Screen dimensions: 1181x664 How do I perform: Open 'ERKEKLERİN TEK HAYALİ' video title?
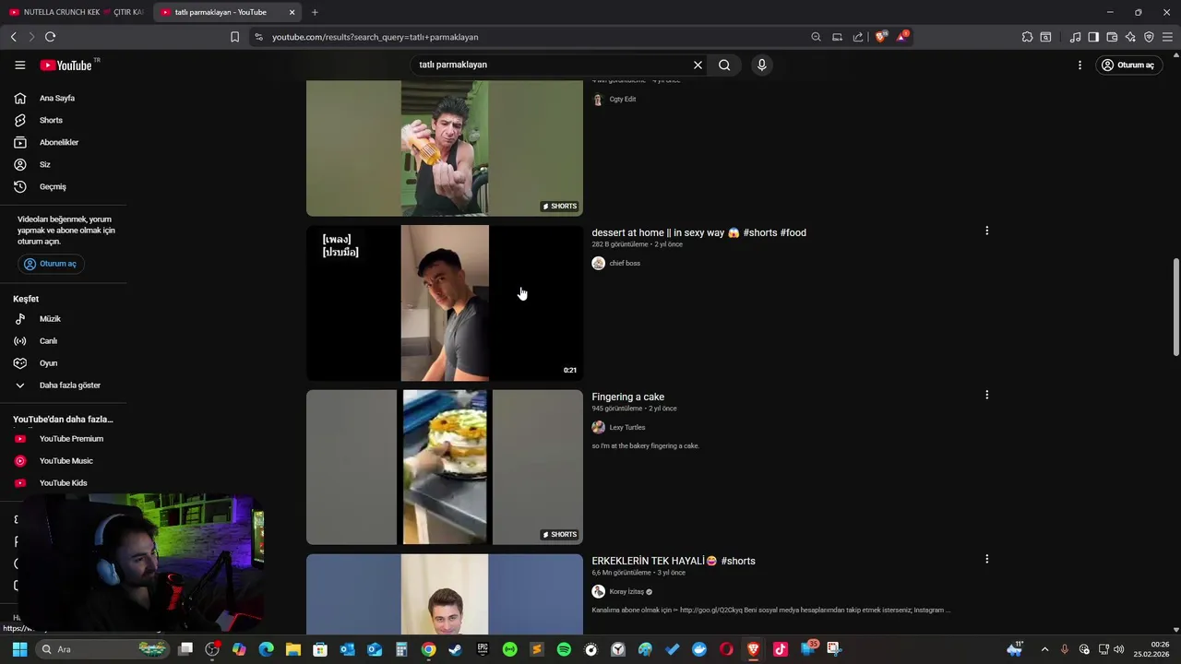coord(674,561)
